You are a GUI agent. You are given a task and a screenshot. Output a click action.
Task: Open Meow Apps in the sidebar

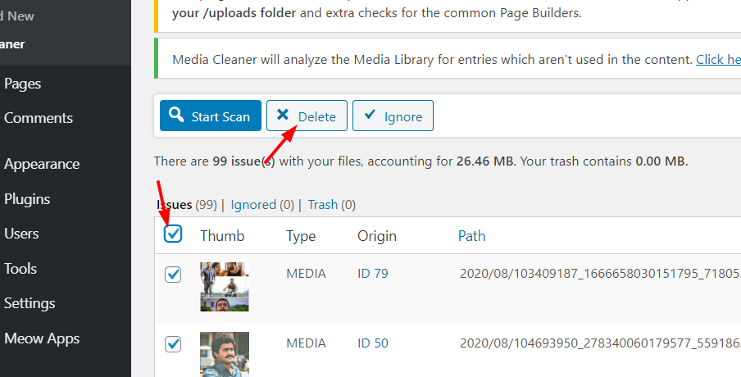42,338
